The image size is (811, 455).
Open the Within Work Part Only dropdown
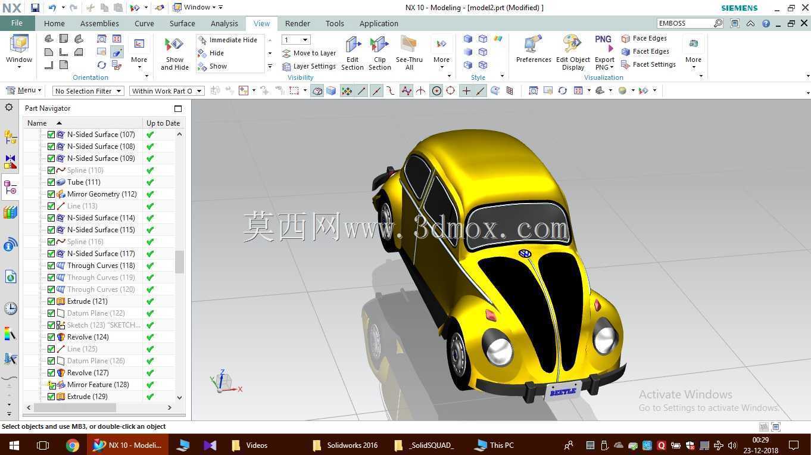tap(166, 91)
